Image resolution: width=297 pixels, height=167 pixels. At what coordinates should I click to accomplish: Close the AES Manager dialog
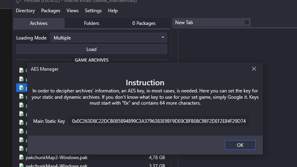(254, 69)
